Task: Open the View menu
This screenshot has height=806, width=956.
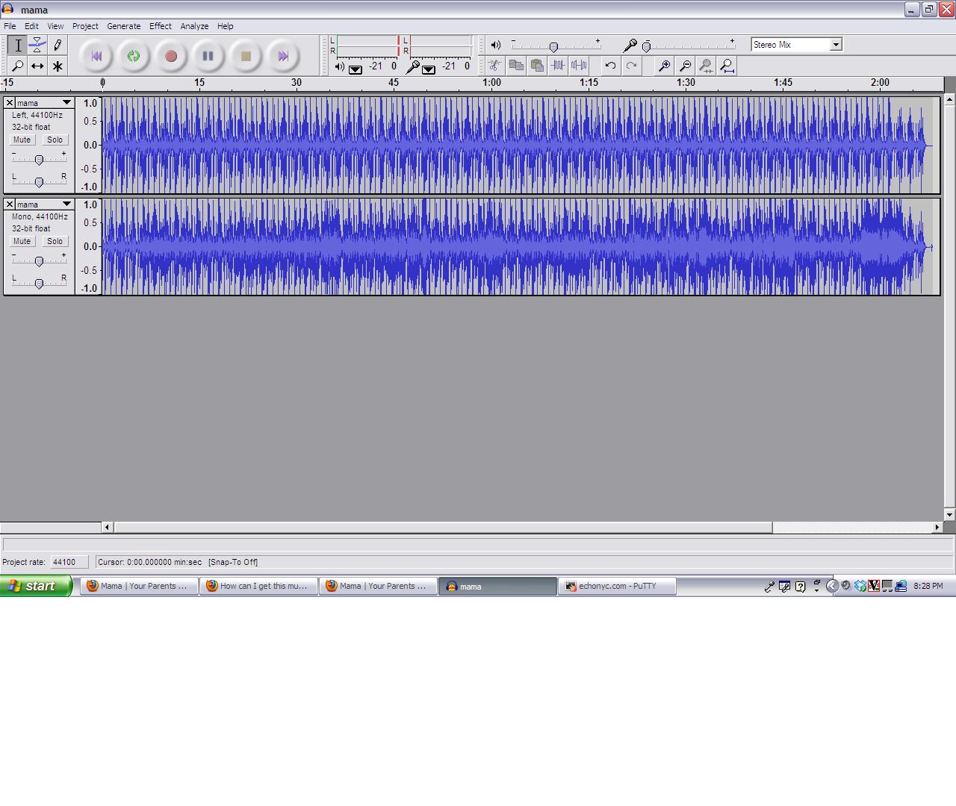Action: coord(55,26)
